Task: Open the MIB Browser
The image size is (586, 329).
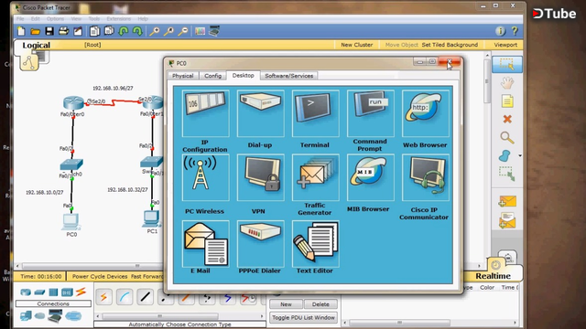Action: (370, 177)
